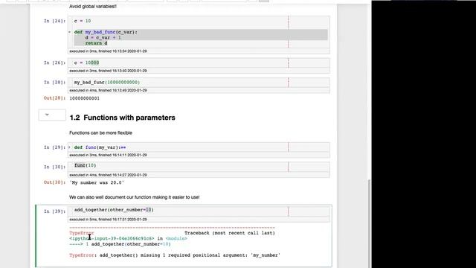This screenshot has height=268, width=476.
Task: Collapse the 1.2 Functions with parameters section
Action: point(47,115)
